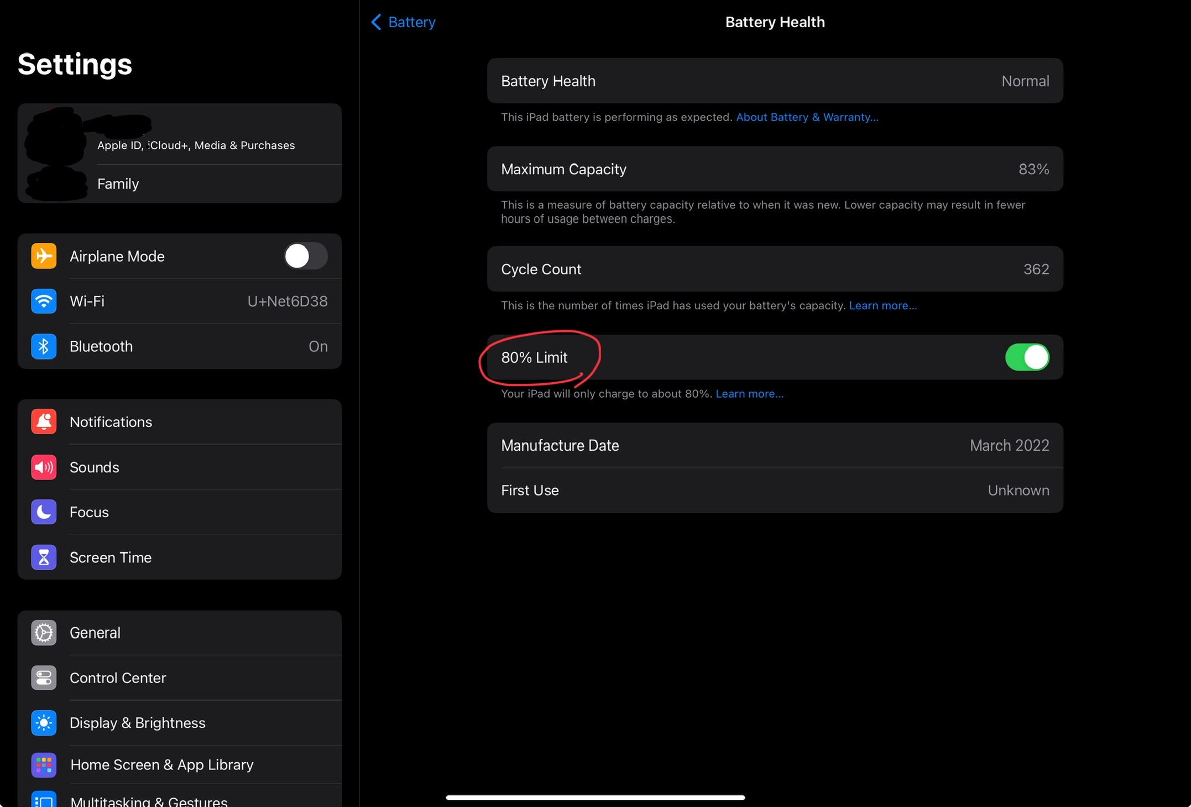Tap the Sounds speaker icon
The width and height of the screenshot is (1191, 807).
pos(44,467)
